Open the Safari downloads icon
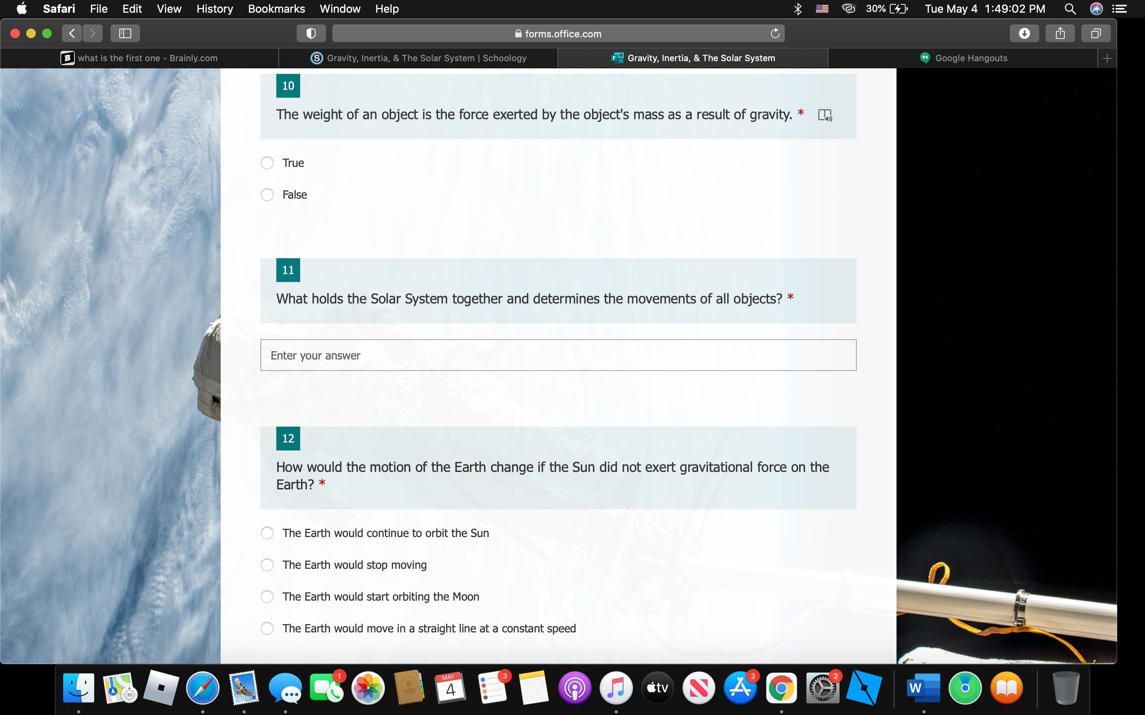Screen dimensions: 1145x715 coord(1025,33)
